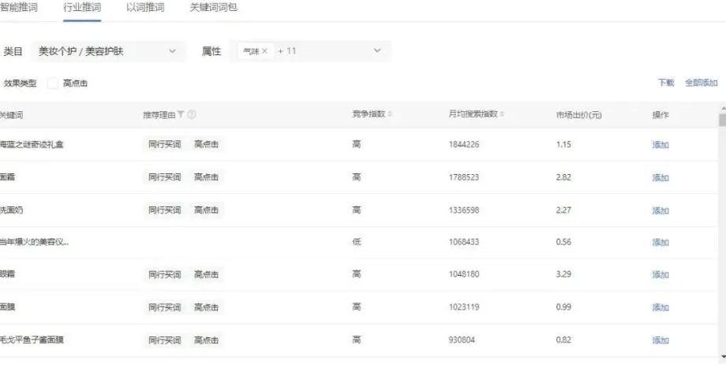Add keyword 眼霜
This screenshot has width=726, height=368.
click(x=661, y=274)
